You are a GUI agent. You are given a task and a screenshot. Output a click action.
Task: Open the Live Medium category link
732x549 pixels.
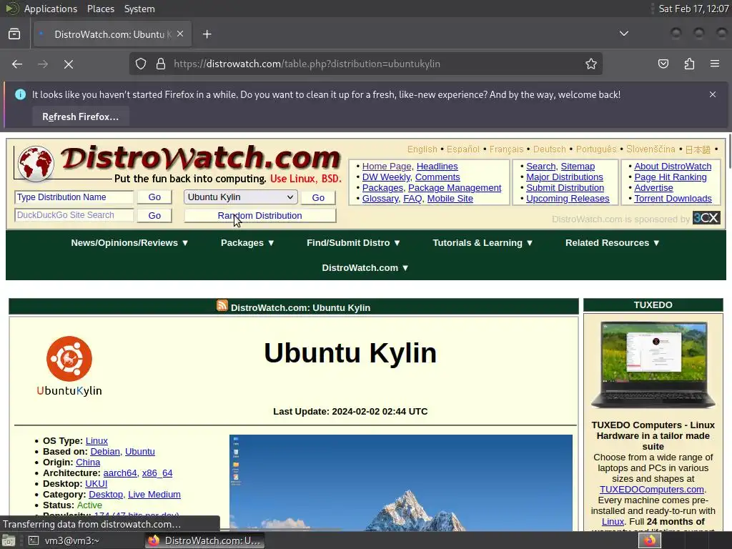[x=154, y=495]
